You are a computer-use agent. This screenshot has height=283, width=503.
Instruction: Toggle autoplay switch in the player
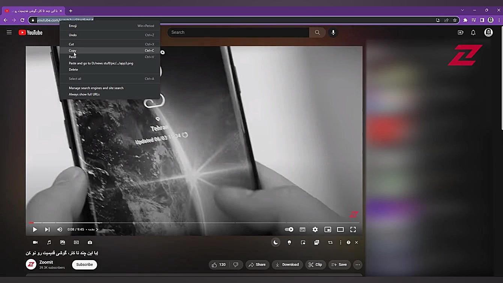(289, 229)
